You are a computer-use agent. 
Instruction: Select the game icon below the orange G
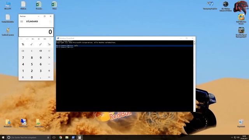[x=241, y=32]
